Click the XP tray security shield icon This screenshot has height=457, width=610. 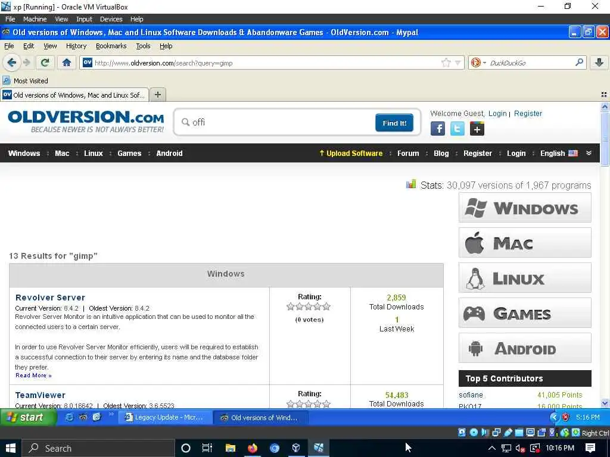[x=566, y=417]
